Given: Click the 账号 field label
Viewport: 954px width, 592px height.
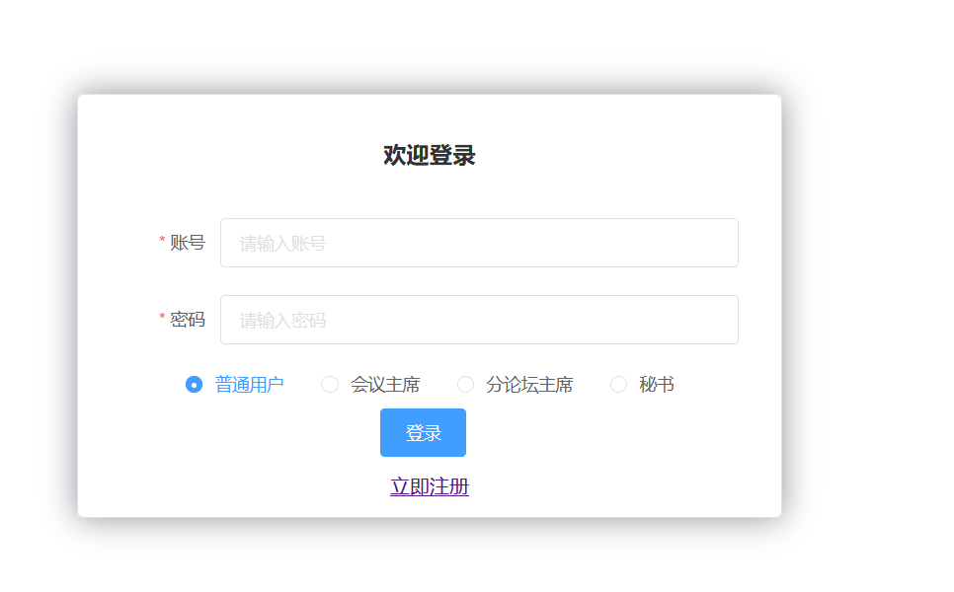Looking at the screenshot, I should coord(189,243).
